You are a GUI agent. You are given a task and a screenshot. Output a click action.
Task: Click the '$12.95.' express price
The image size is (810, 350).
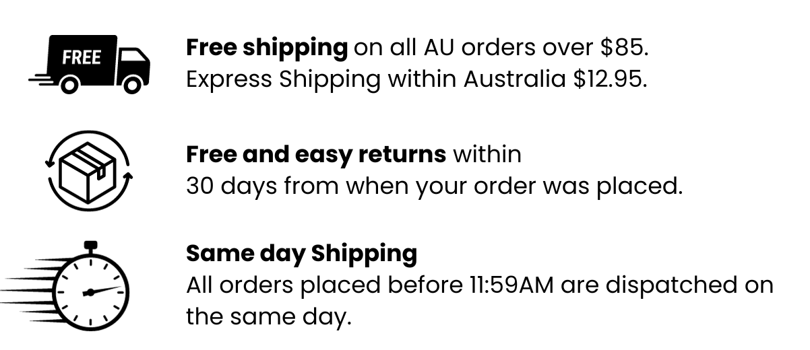[610, 79]
